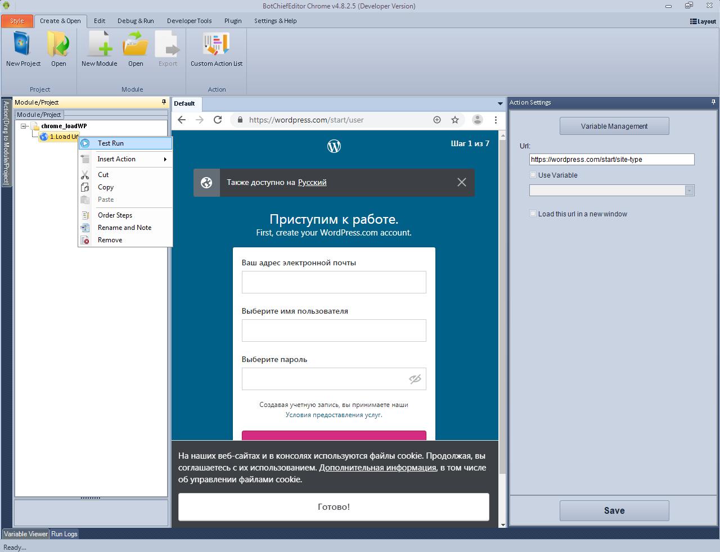Click the Open Module folder icon

tap(136, 45)
